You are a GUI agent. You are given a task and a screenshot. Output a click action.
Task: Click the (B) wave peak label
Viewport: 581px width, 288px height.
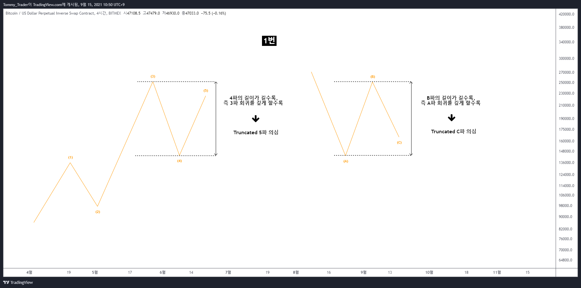click(373, 77)
